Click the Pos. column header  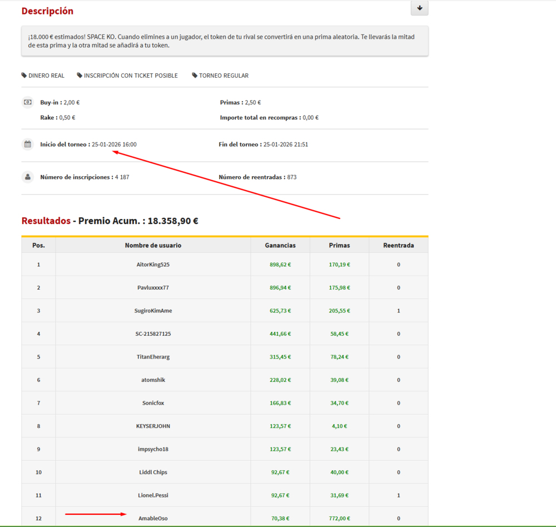(x=38, y=245)
